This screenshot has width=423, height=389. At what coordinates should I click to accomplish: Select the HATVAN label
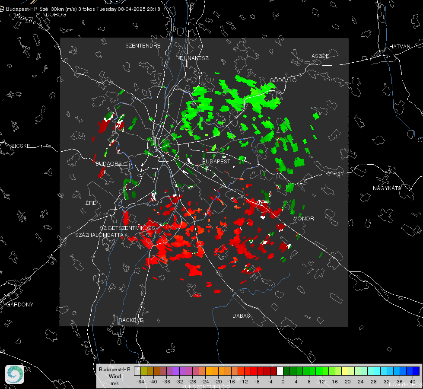coord(400,46)
